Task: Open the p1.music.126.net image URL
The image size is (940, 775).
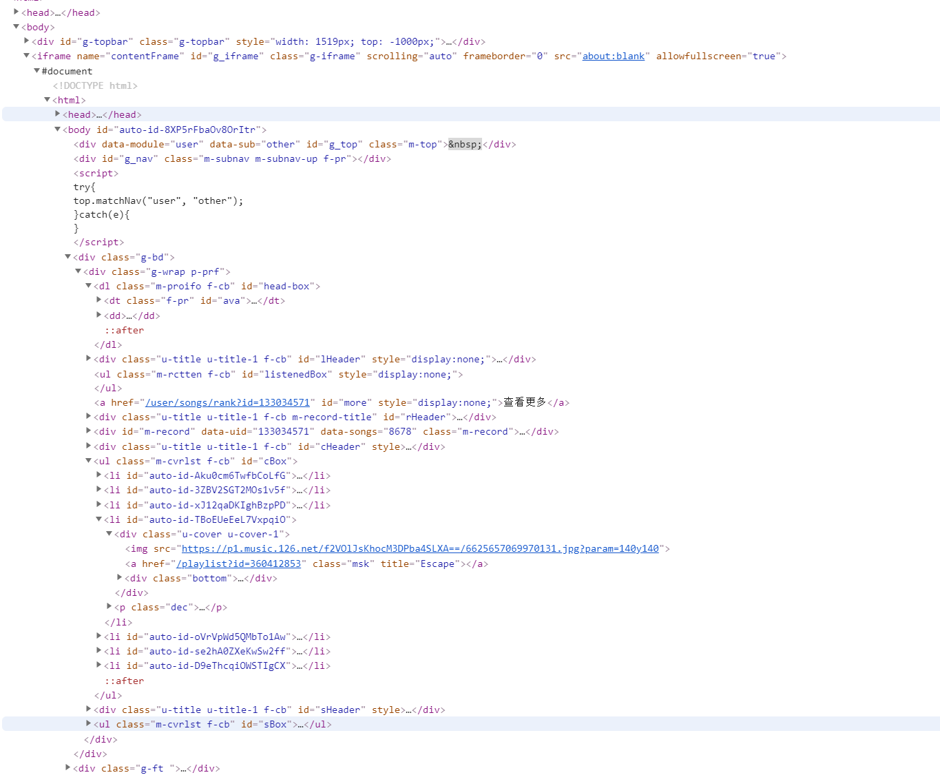Action: pyautogui.click(x=420, y=548)
